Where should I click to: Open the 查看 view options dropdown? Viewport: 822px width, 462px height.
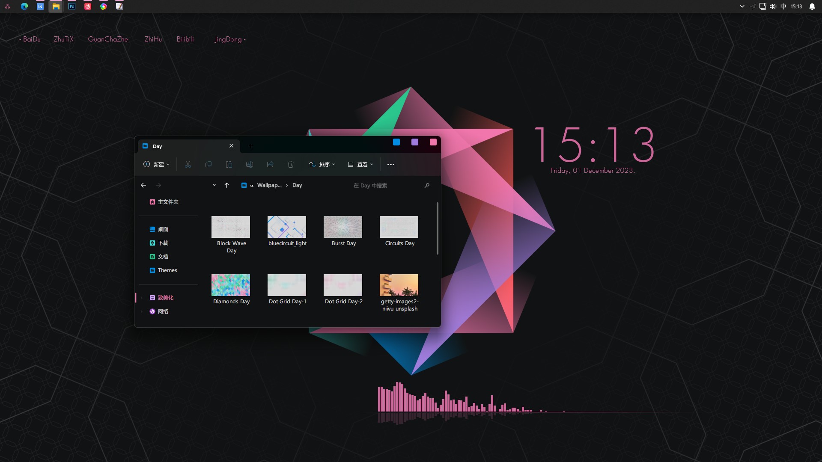pyautogui.click(x=360, y=164)
